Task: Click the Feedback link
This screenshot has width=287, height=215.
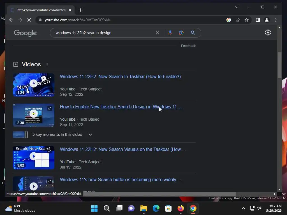Action: 188,46
